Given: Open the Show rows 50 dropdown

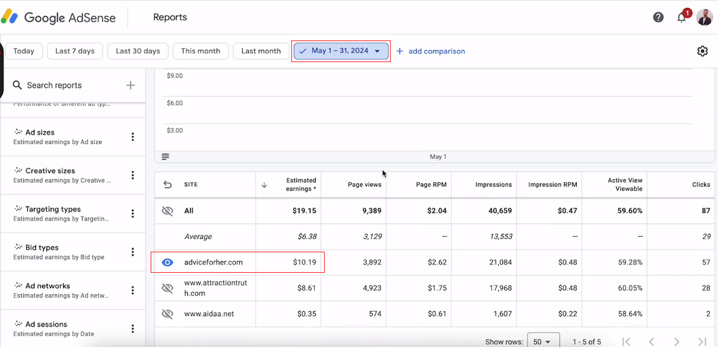Looking at the screenshot, I should (x=543, y=341).
